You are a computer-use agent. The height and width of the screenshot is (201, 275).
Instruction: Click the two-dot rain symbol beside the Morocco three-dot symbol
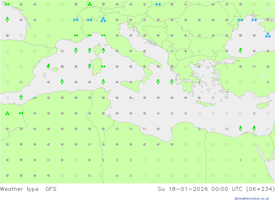pyautogui.click(x=21, y=113)
